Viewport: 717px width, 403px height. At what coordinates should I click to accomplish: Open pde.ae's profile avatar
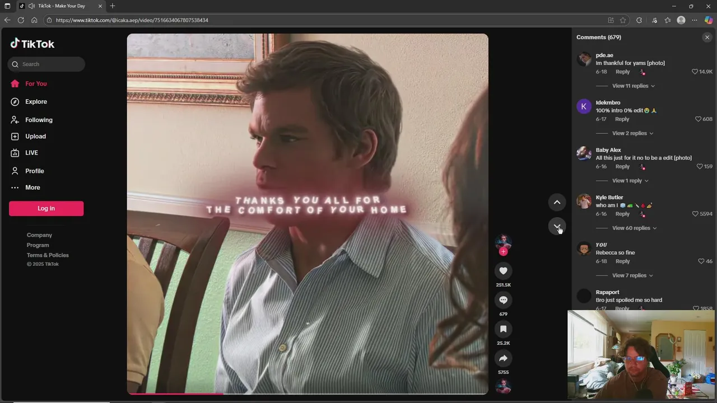point(584,59)
